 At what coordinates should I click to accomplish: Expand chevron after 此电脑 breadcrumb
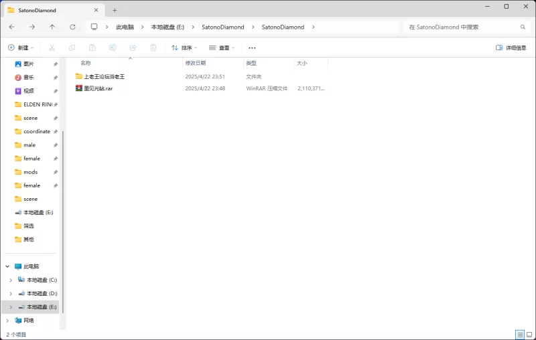(143, 27)
